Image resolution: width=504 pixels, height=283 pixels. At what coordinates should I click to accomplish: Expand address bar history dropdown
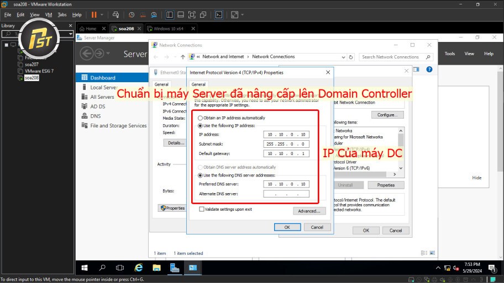tap(343, 57)
